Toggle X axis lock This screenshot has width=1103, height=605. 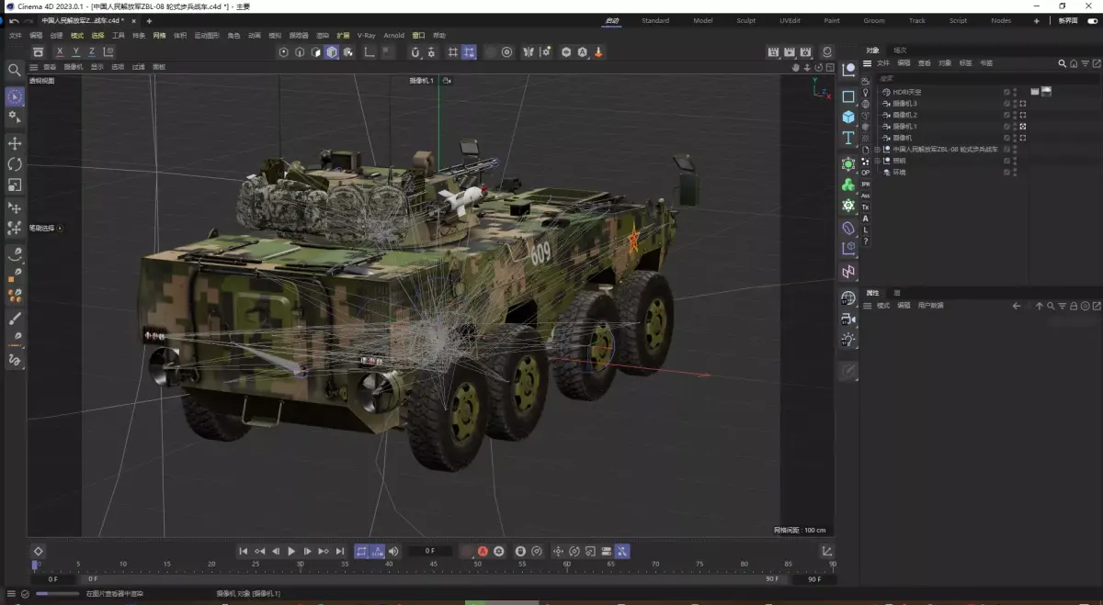click(60, 52)
